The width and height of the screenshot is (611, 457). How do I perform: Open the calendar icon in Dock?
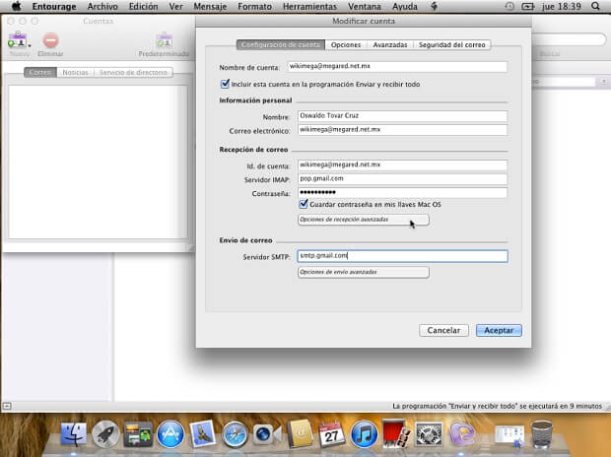pos(332,433)
